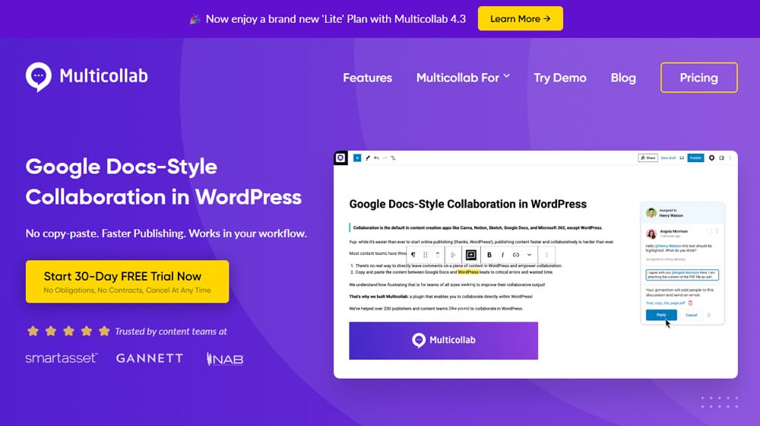Open the more formatting options chevron in the block toolbar
Screen dimensions: 760x426
coord(529,255)
